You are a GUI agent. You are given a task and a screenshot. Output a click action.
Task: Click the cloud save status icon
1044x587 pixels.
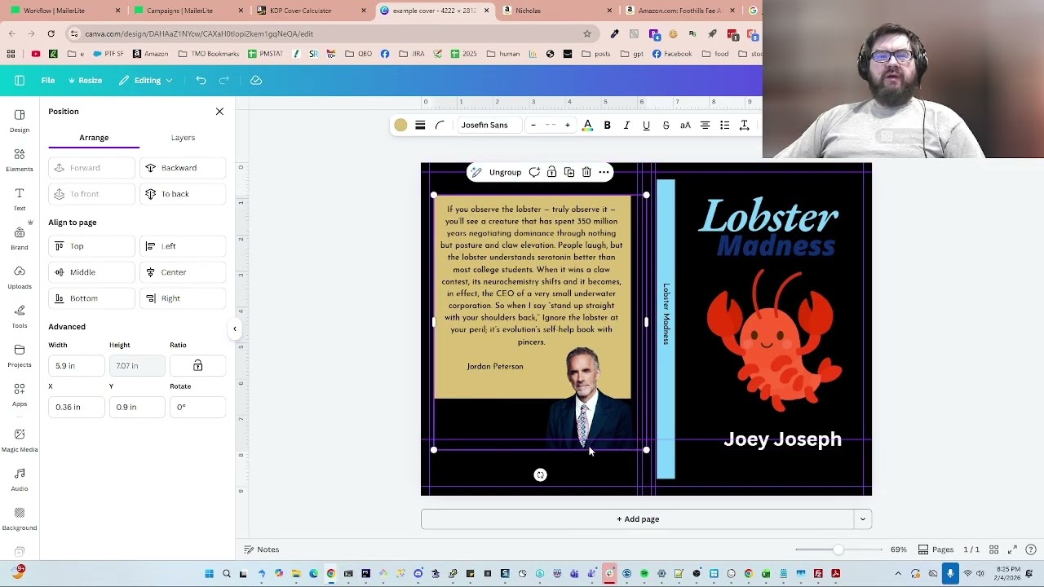[x=256, y=80]
